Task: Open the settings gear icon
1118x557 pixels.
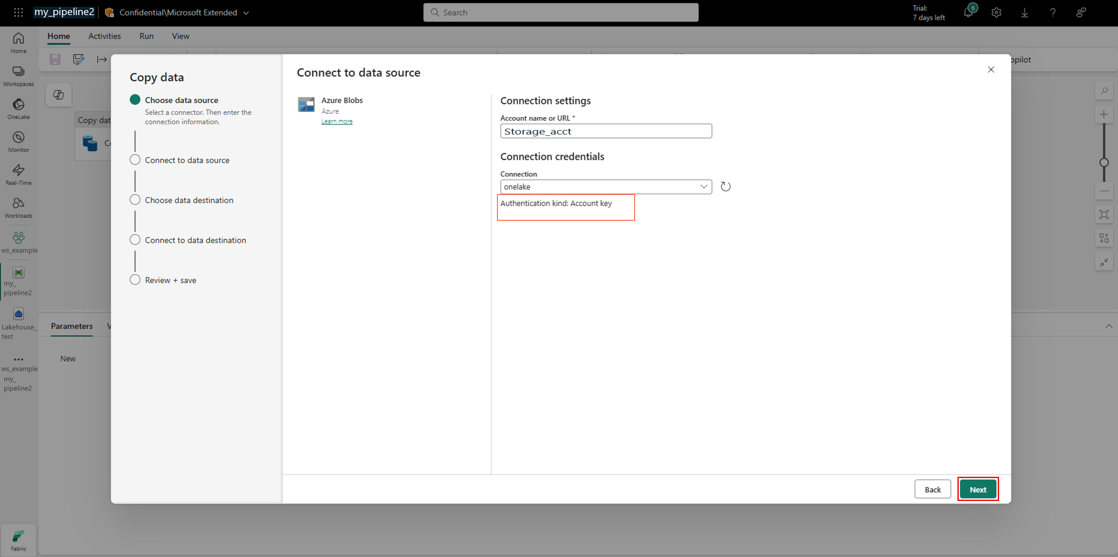Action: [996, 13]
